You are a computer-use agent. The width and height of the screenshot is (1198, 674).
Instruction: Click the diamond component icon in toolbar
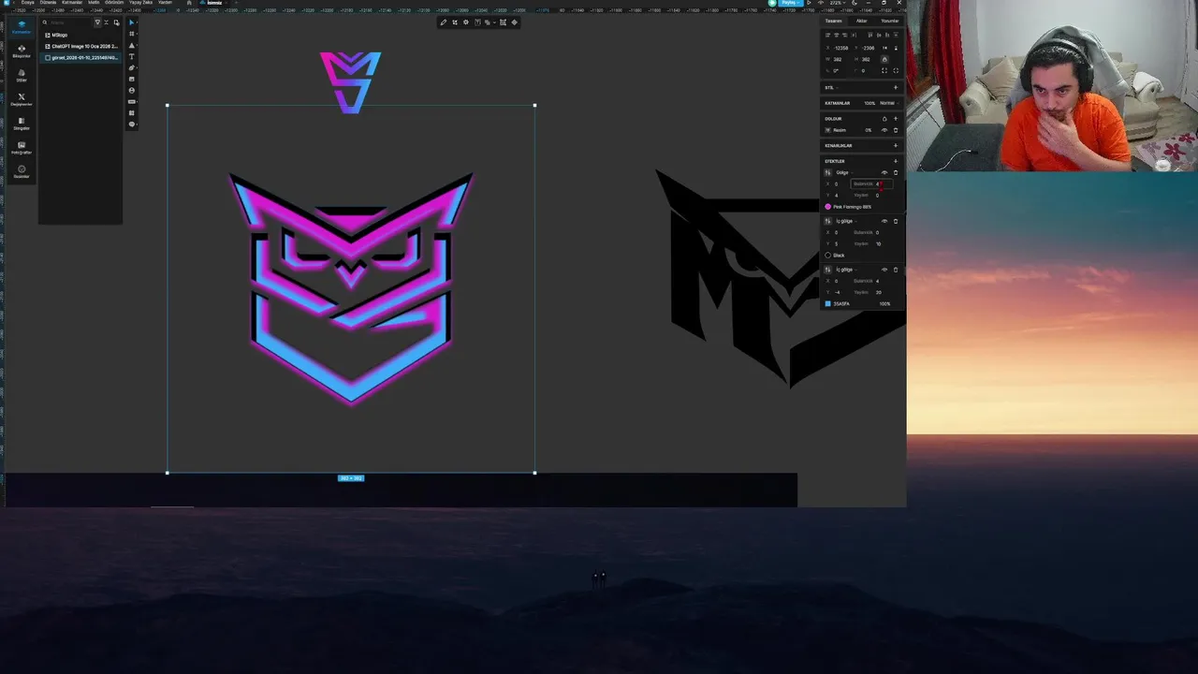point(514,22)
